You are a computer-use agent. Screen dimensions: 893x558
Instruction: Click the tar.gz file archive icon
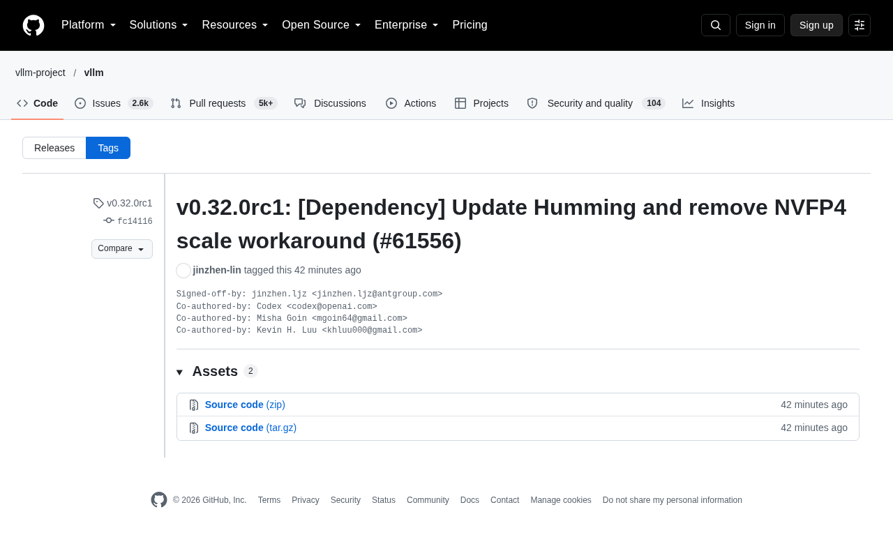click(194, 428)
